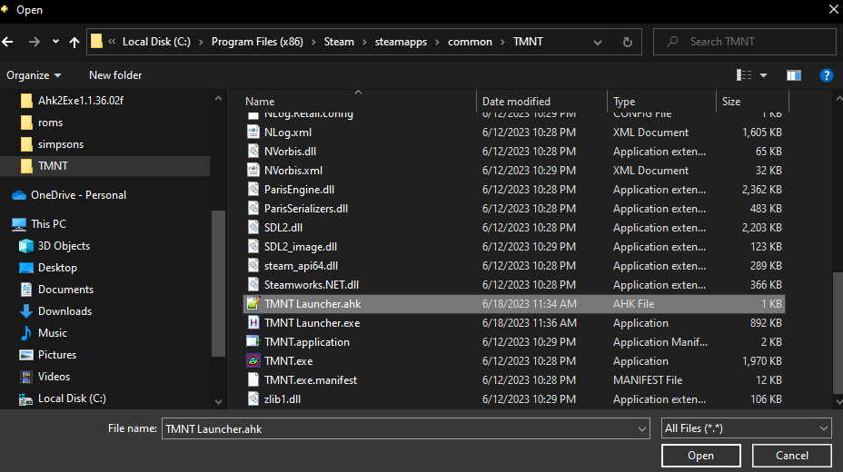Viewport: 843px width, 472px height.
Task: Click the file list vertical scrollbar thumb
Action: coord(838,333)
